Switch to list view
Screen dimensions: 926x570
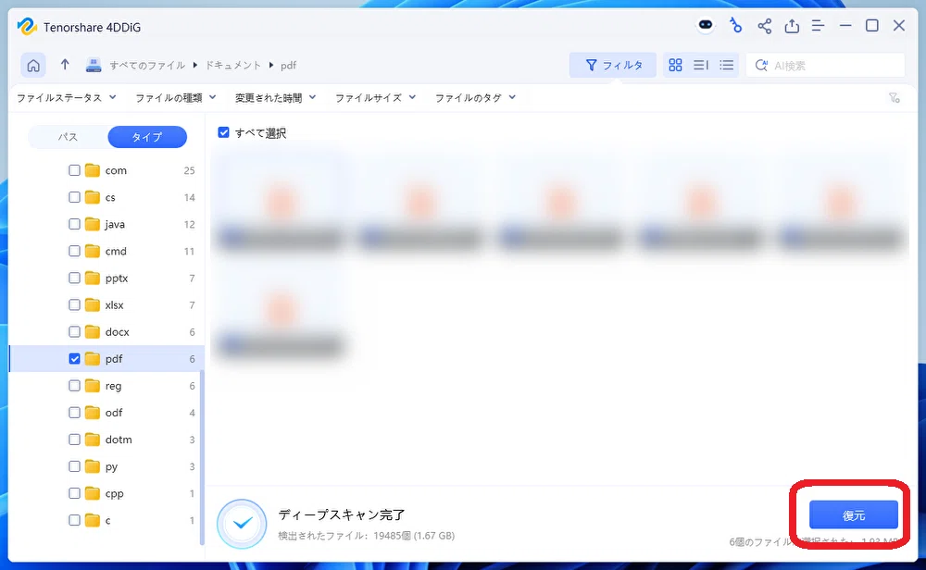[x=726, y=65]
